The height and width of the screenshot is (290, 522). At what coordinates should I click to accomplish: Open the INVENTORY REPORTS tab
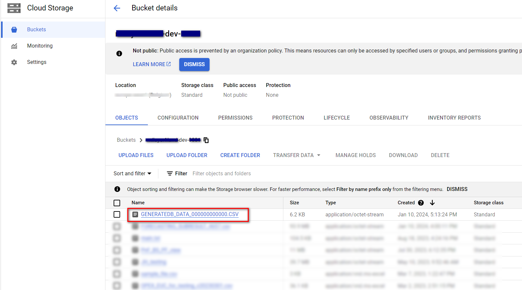coord(454,118)
